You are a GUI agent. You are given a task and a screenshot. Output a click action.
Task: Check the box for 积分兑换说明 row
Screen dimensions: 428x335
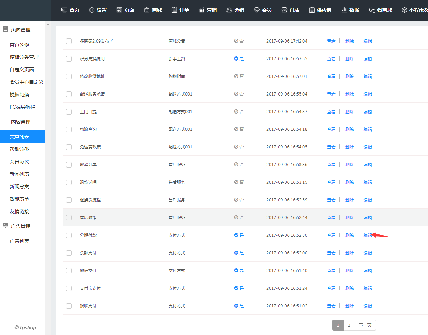[69, 59]
